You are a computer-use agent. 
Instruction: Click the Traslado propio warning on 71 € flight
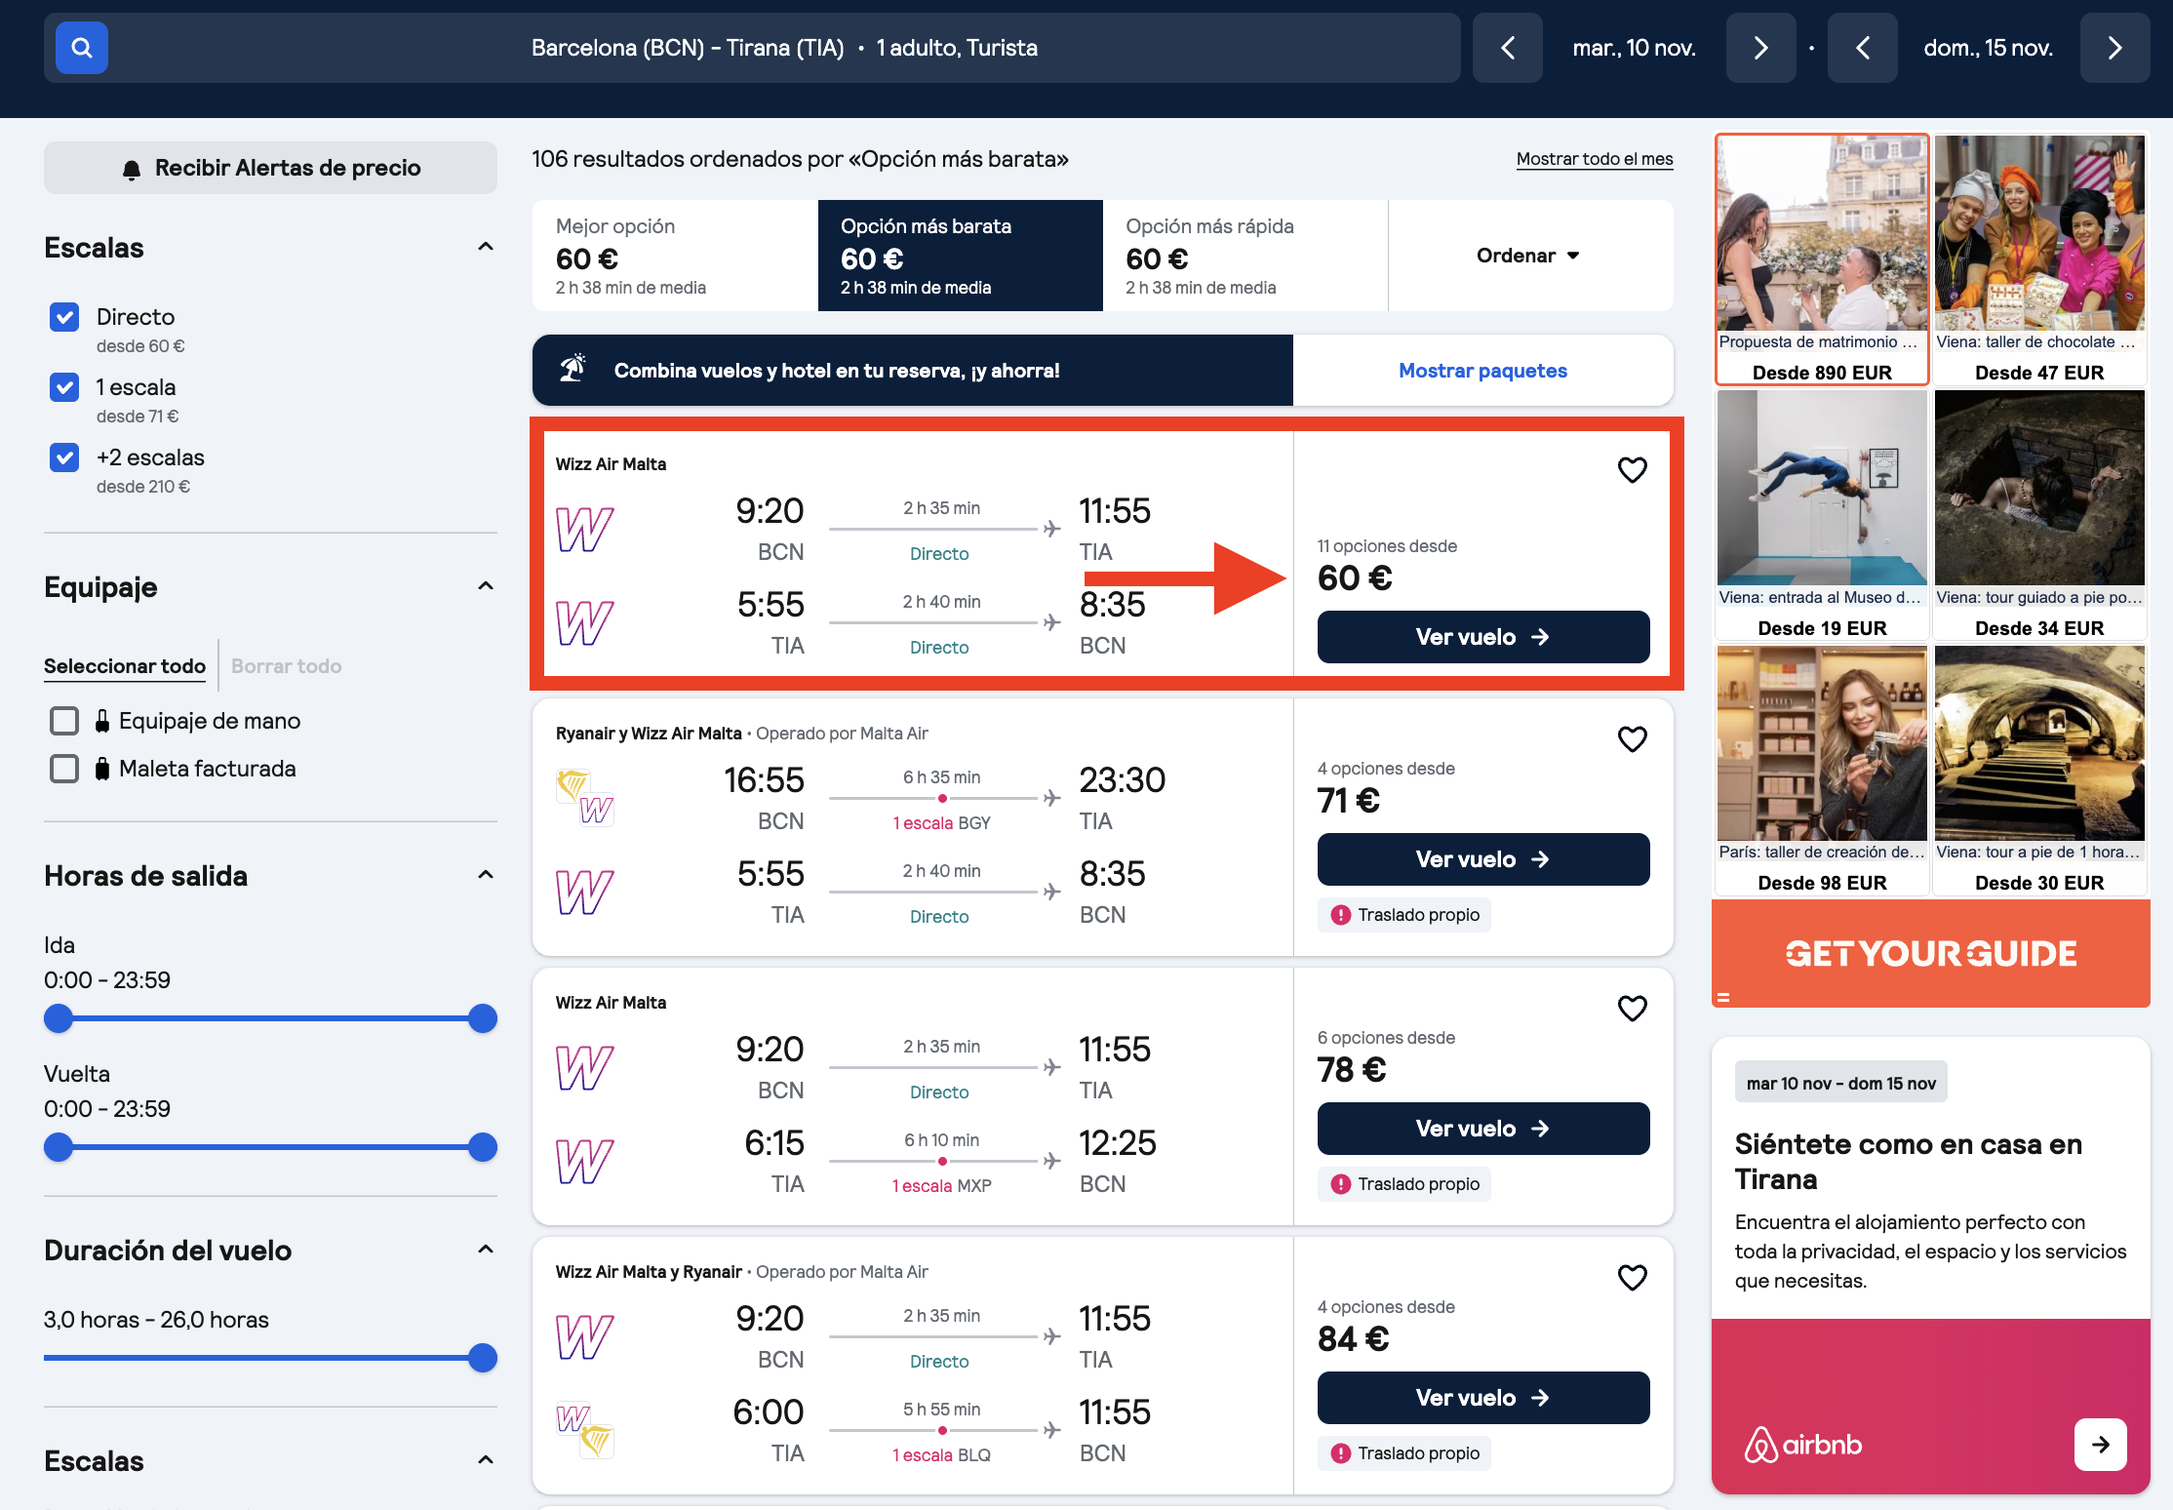pos(1404,915)
